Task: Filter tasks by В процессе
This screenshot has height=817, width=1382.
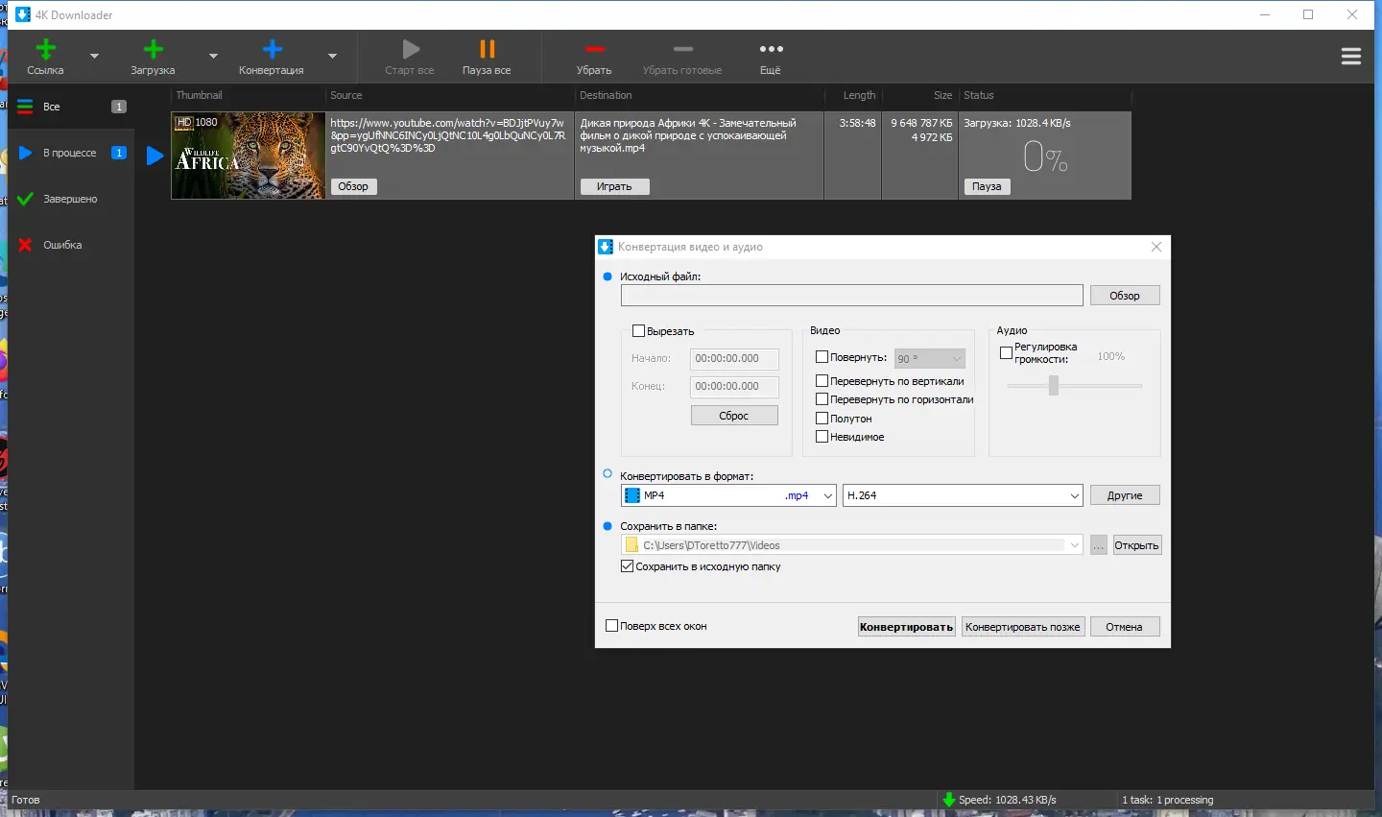Action: [x=72, y=153]
